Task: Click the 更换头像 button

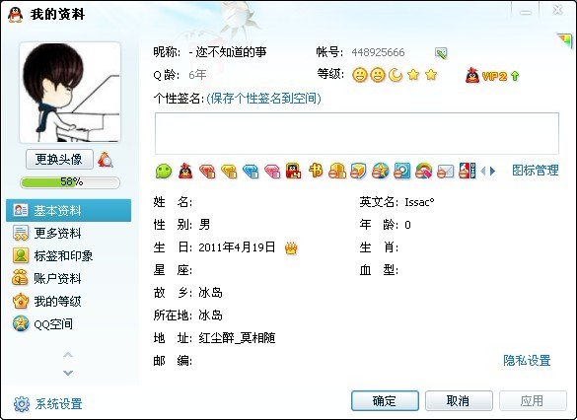Action: [59, 160]
